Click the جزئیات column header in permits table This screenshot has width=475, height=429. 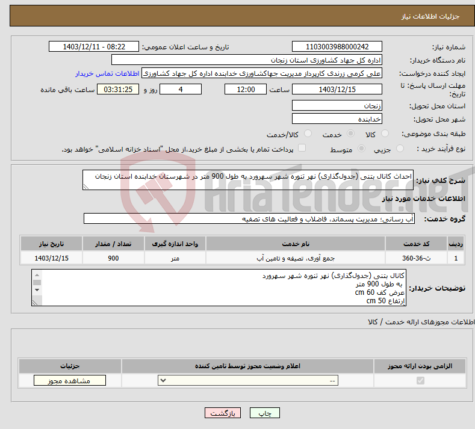(x=70, y=366)
